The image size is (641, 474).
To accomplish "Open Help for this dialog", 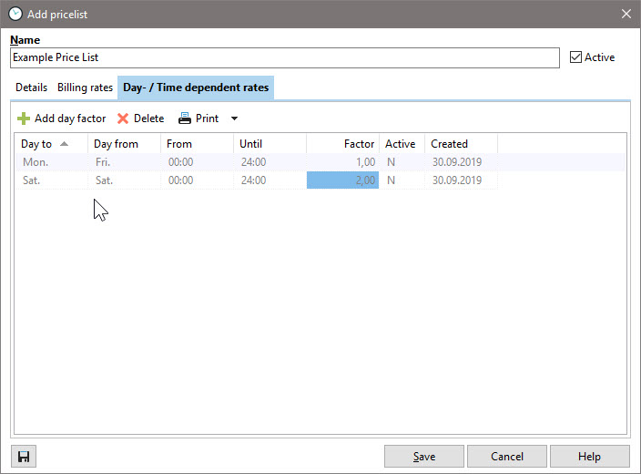I will [589, 457].
